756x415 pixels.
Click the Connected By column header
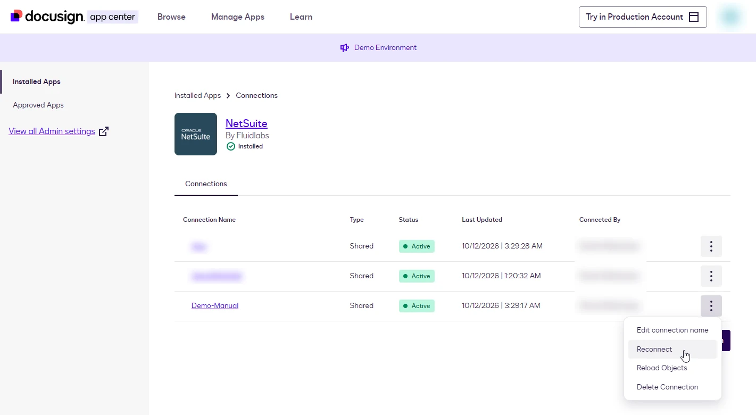click(x=600, y=220)
